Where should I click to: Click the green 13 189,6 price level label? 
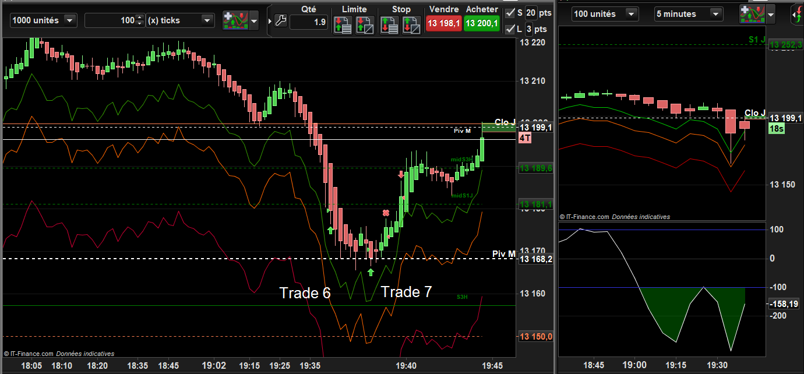point(536,168)
